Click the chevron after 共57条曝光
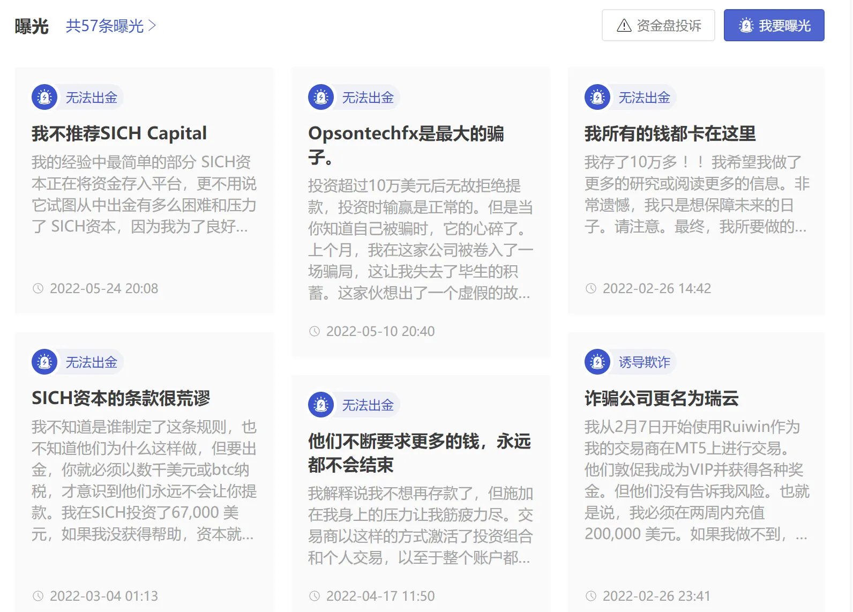Image resolution: width=853 pixels, height=612 pixels. (152, 26)
